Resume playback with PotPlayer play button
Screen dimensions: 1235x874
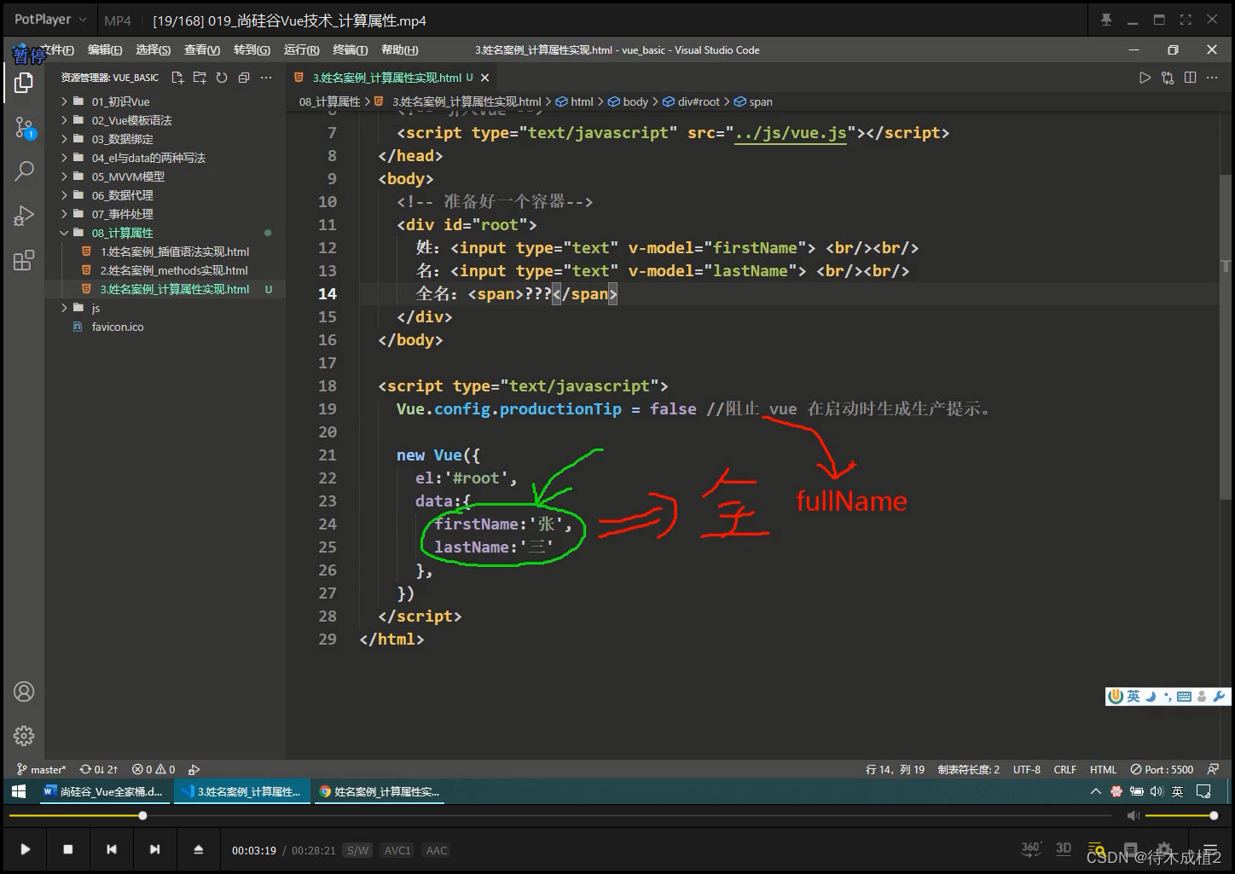25,849
